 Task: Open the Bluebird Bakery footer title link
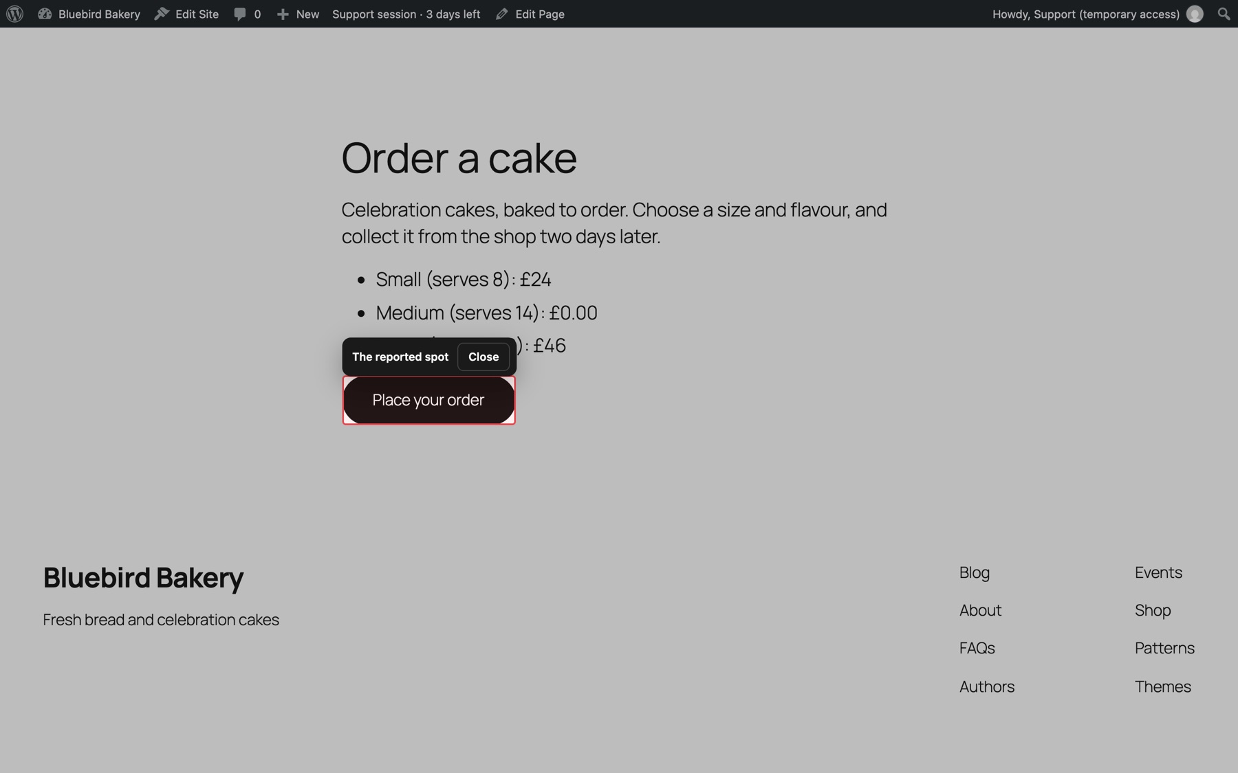[143, 577]
